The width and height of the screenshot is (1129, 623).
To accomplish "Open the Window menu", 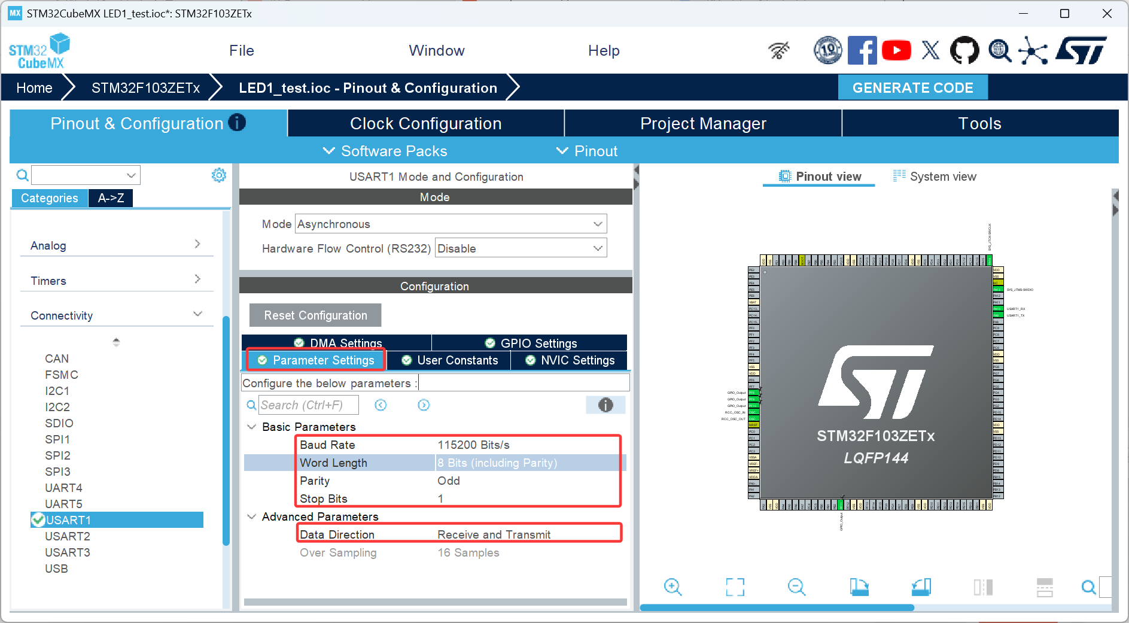I will coord(437,51).
